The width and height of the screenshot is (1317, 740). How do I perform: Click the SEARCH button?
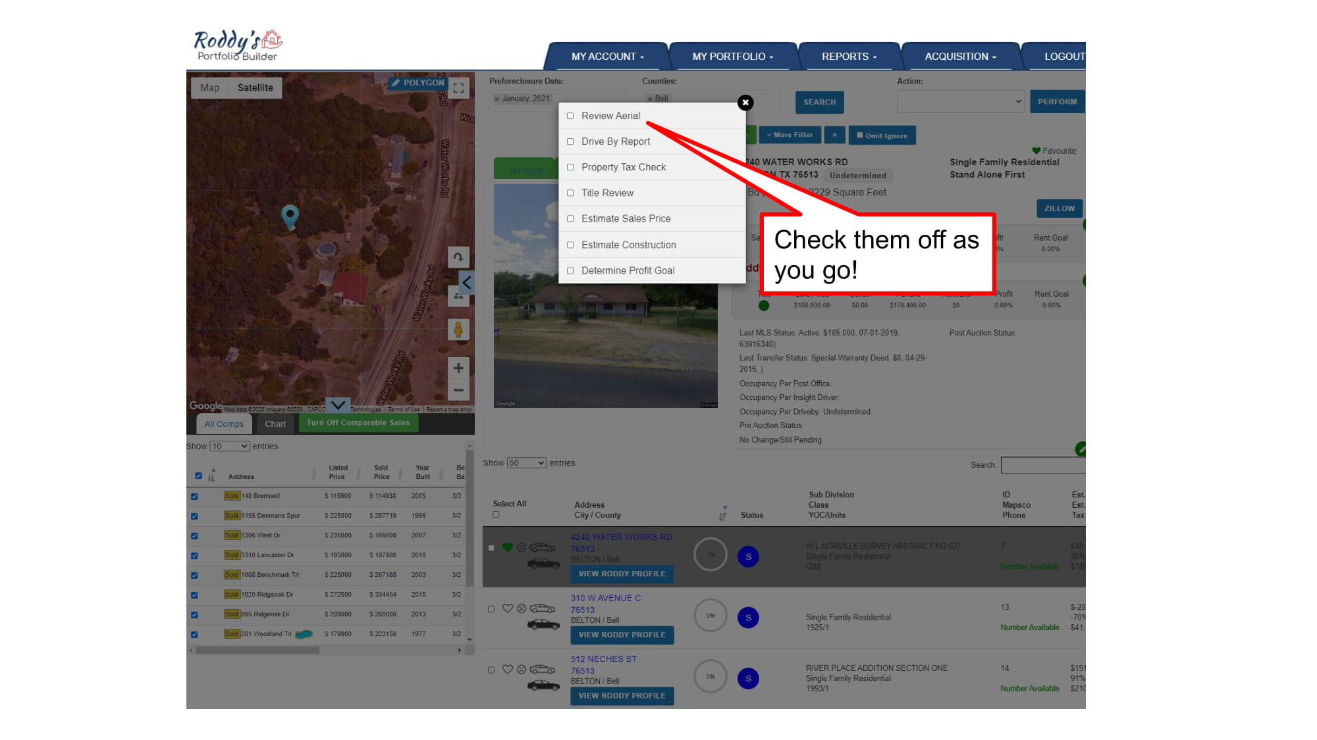tap(819, 102)
